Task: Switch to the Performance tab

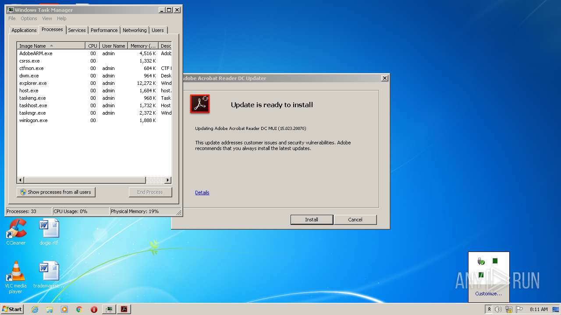Action: (104, 30)
